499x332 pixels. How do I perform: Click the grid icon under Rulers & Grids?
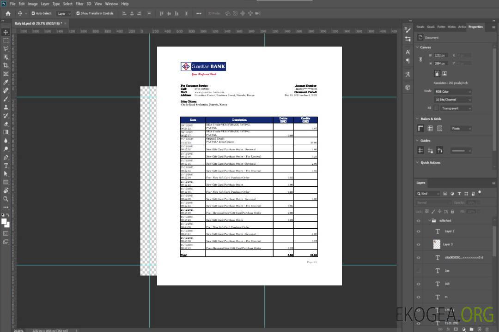[430, 128]
